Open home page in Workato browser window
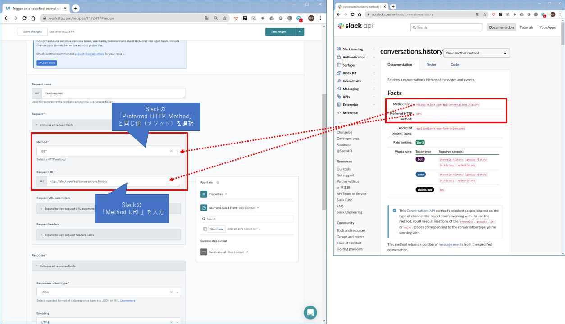This screenshot has height=324, width=565. coord(33,18)
